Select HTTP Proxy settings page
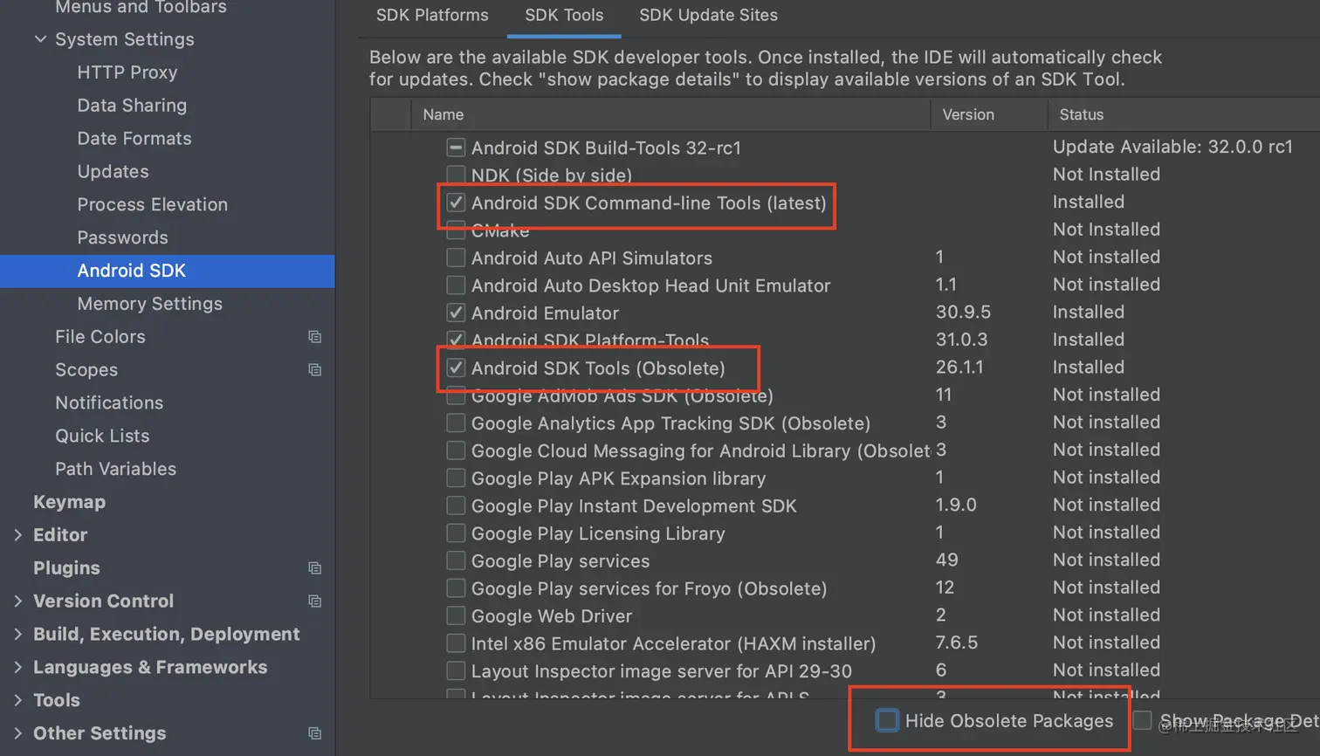 click(127, 72)
